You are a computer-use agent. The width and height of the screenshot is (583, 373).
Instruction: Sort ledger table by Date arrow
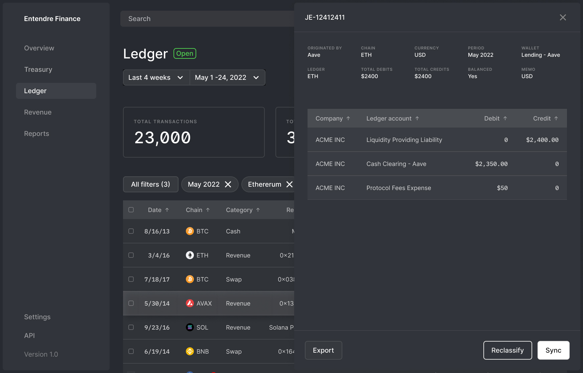tap(167, 210)
